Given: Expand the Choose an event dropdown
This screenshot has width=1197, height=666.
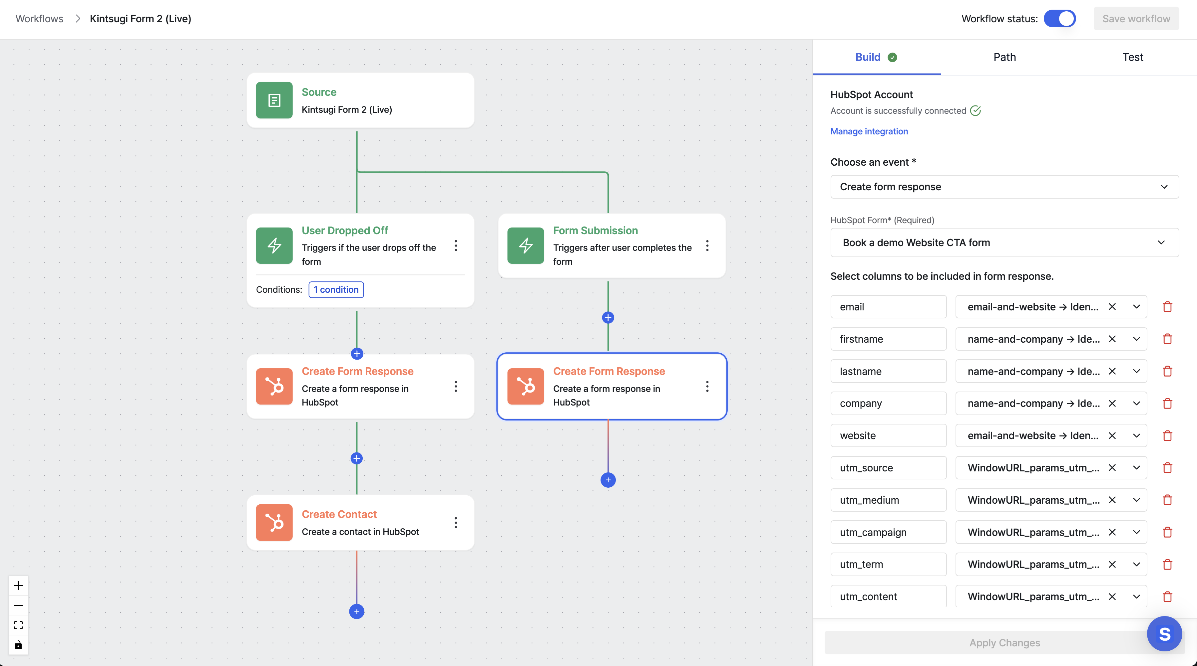Looking at the screenshot, I should pyautogui.click(x=1004, y=187).
